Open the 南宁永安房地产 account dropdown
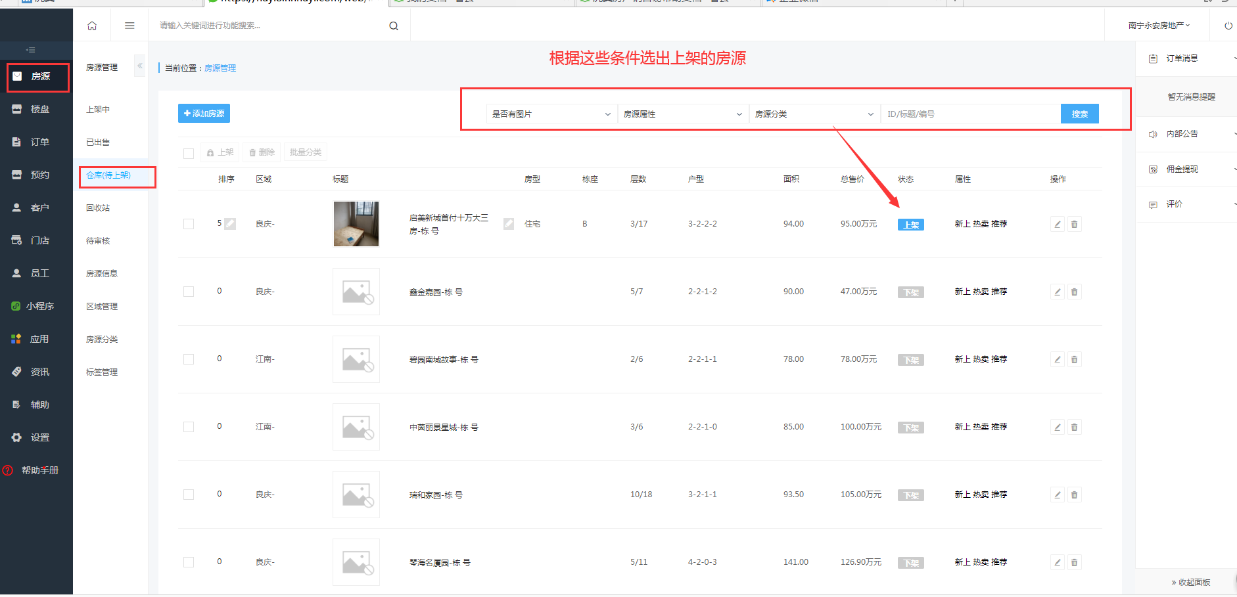Screen dimensions: 1237x597 point(1159,26)
